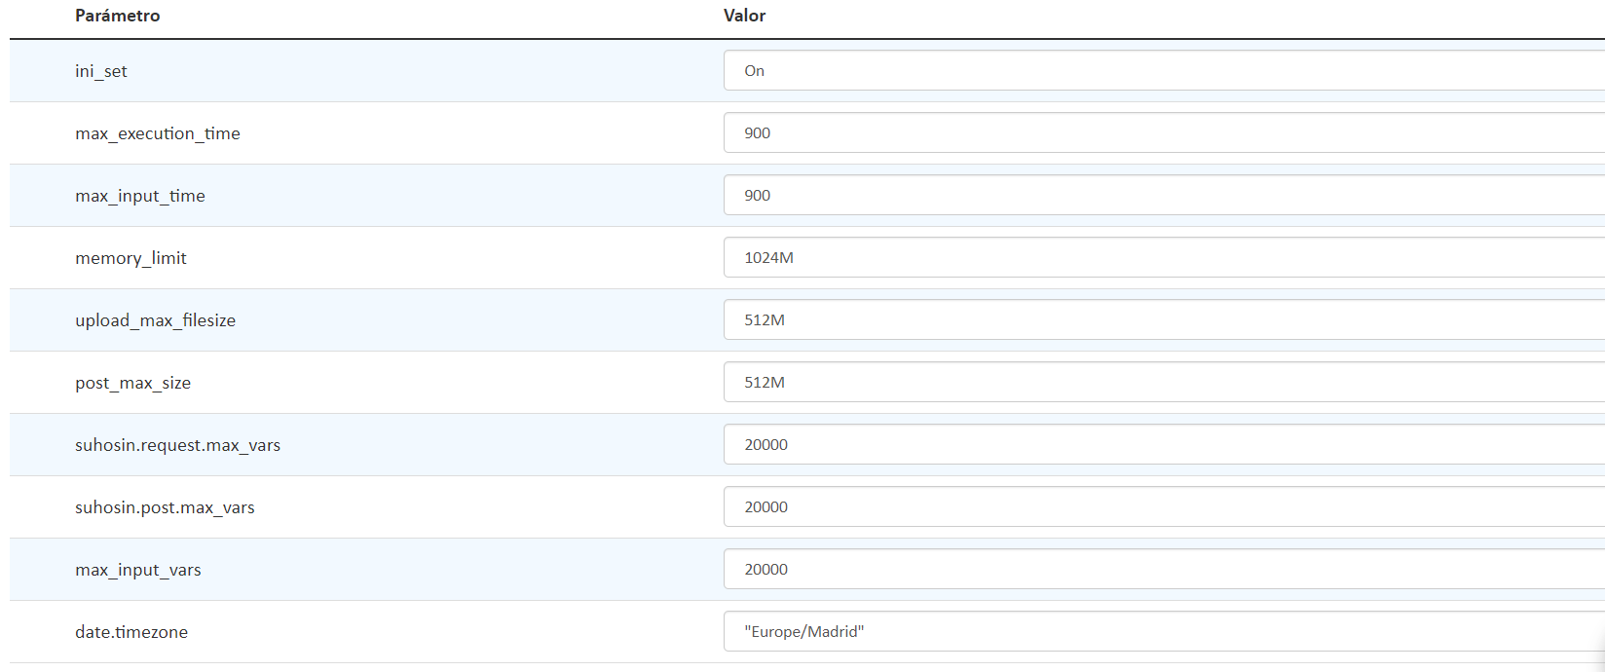This screenshot has height=672, width=1605.
Task: Click the Valor column header
Action: tap(744, 16)
